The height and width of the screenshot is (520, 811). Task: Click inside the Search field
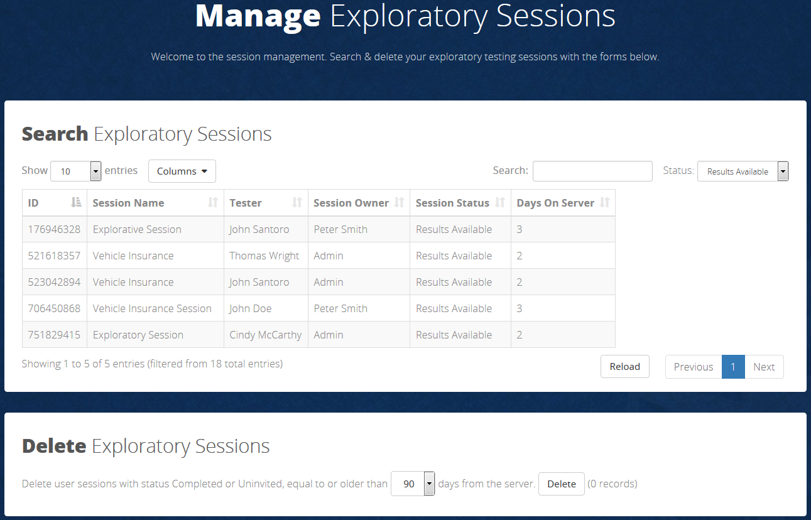(592, 171)
